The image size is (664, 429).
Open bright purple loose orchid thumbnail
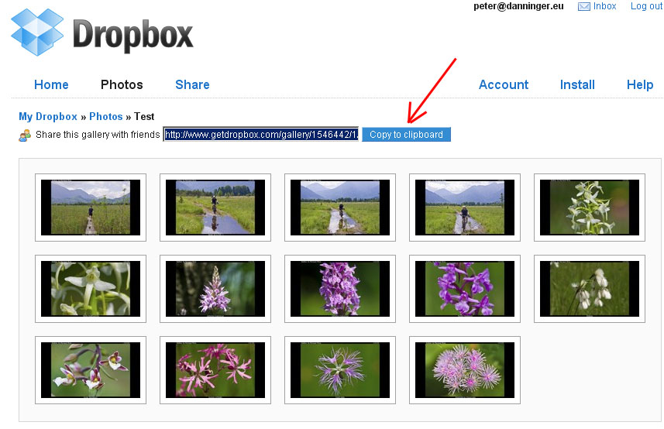465,289
